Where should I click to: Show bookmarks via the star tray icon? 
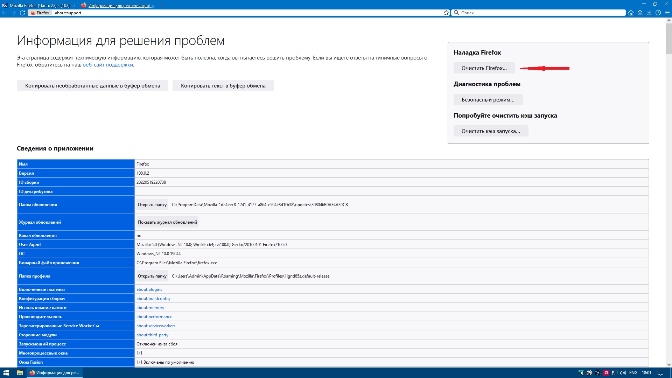pos(640,13)
